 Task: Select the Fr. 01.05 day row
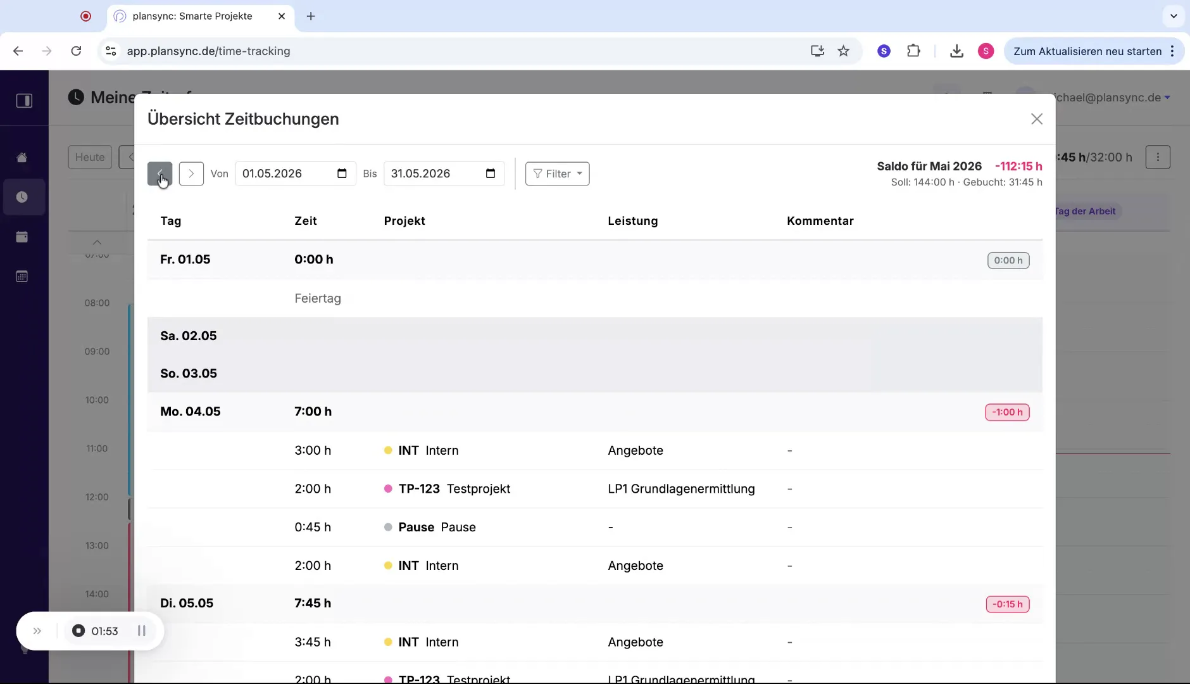[595, 260]
